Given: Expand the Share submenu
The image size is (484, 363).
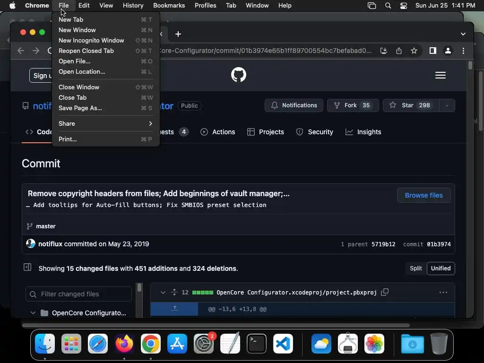Looking at the screenshot, I should pyautogui.click(x=105, y=123).
